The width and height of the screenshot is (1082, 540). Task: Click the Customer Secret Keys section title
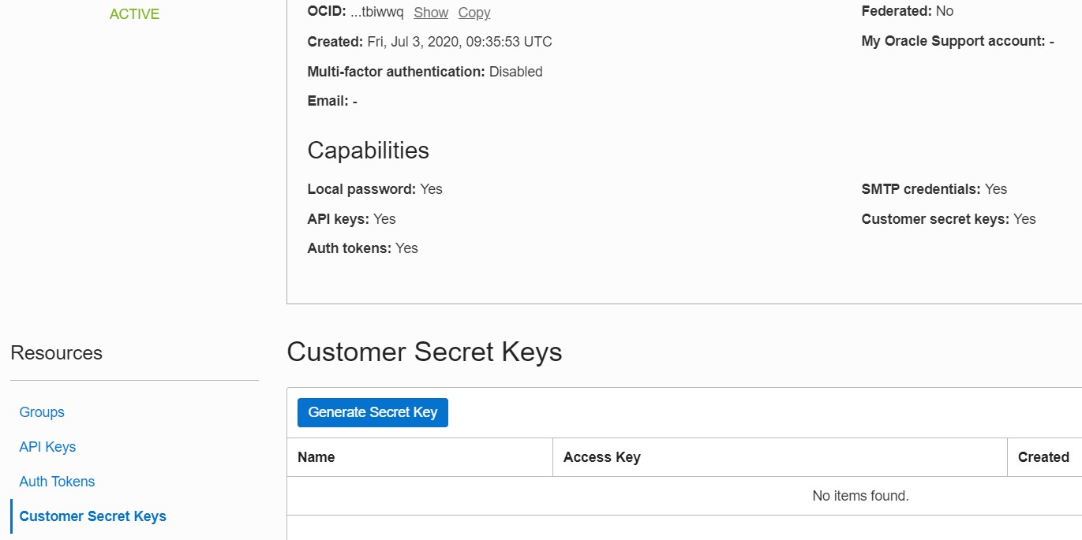[x=424, y=352]
